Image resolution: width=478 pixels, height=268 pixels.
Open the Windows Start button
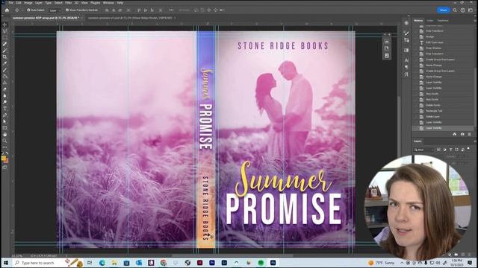[6, 263]
